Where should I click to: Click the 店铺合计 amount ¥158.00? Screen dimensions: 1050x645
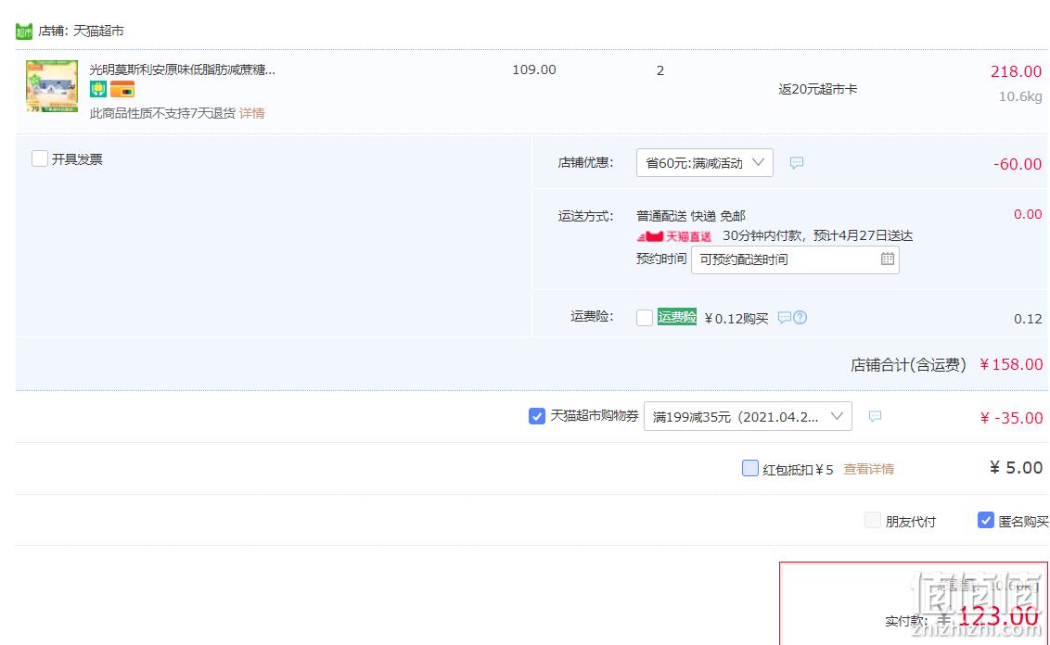(1011, 364)
